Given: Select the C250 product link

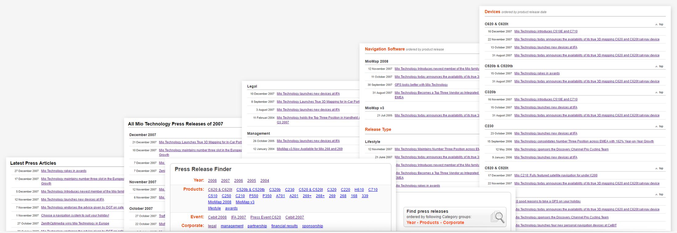Looking at the screenshot, I should tap(226, 196).
